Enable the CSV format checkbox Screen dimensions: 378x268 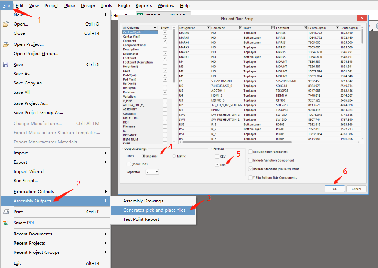pyautogui.click(x=217, y=157)
